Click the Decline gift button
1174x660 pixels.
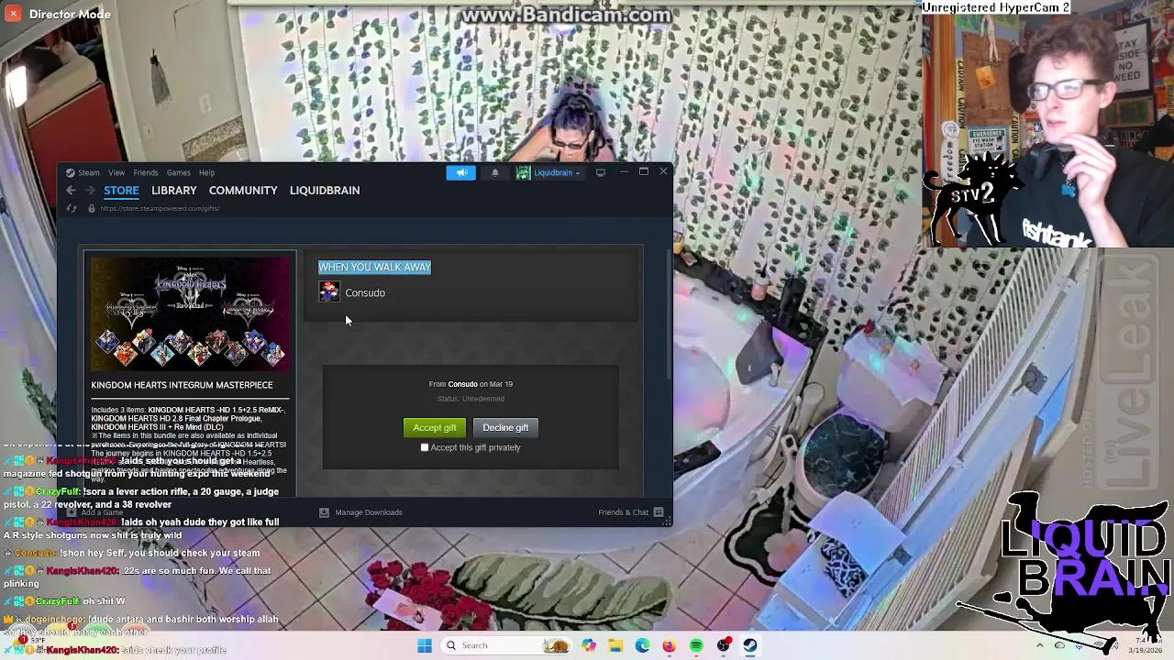[505, 427]
